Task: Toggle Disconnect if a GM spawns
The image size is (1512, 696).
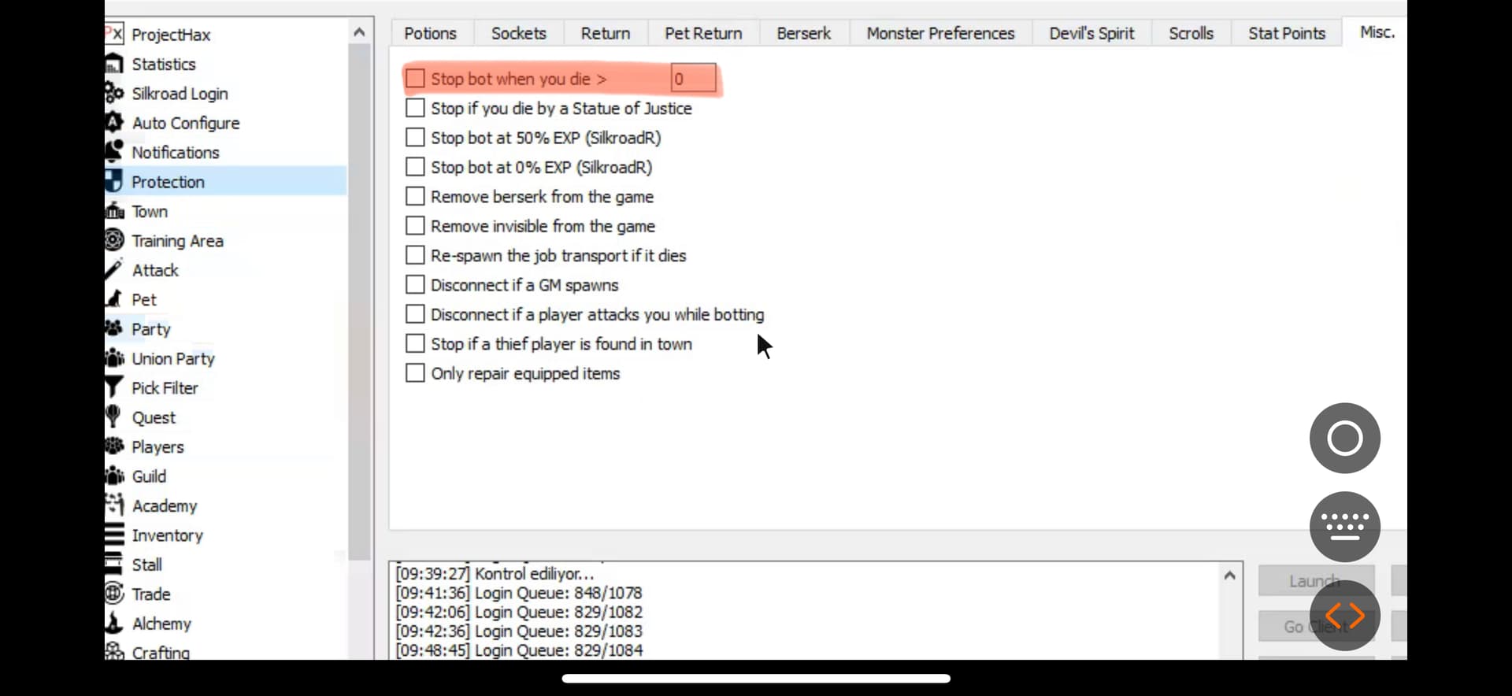Action: (415, 285)
